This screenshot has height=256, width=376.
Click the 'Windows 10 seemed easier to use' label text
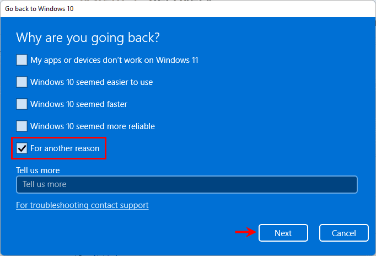coord(92,82)
